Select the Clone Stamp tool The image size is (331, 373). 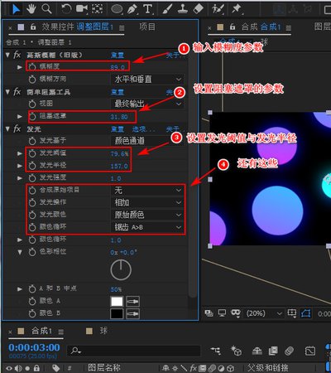click(x=183, y=9)
